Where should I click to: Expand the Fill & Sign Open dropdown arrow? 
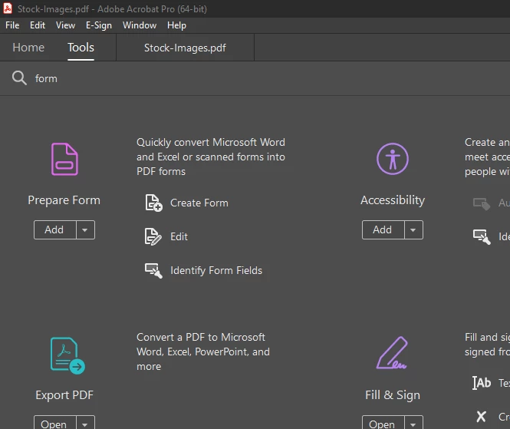pyautogui.click(x=413, y=422)
